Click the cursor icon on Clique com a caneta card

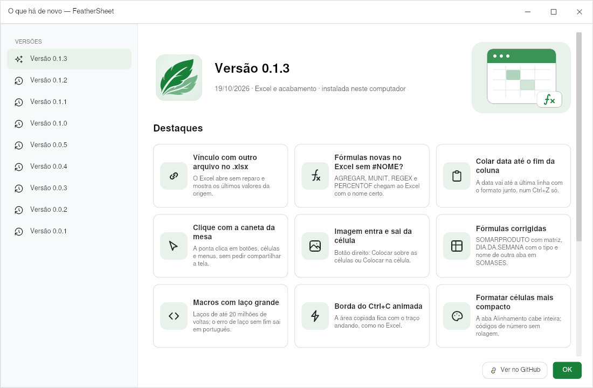click(174, 246)
